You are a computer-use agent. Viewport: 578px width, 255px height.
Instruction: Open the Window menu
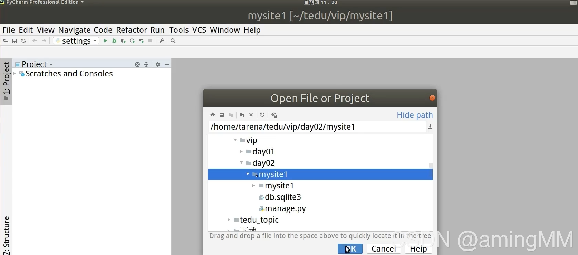point(225,30)
